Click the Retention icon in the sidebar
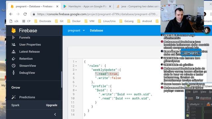Screen dimensions: 212x119 [14, 59]
